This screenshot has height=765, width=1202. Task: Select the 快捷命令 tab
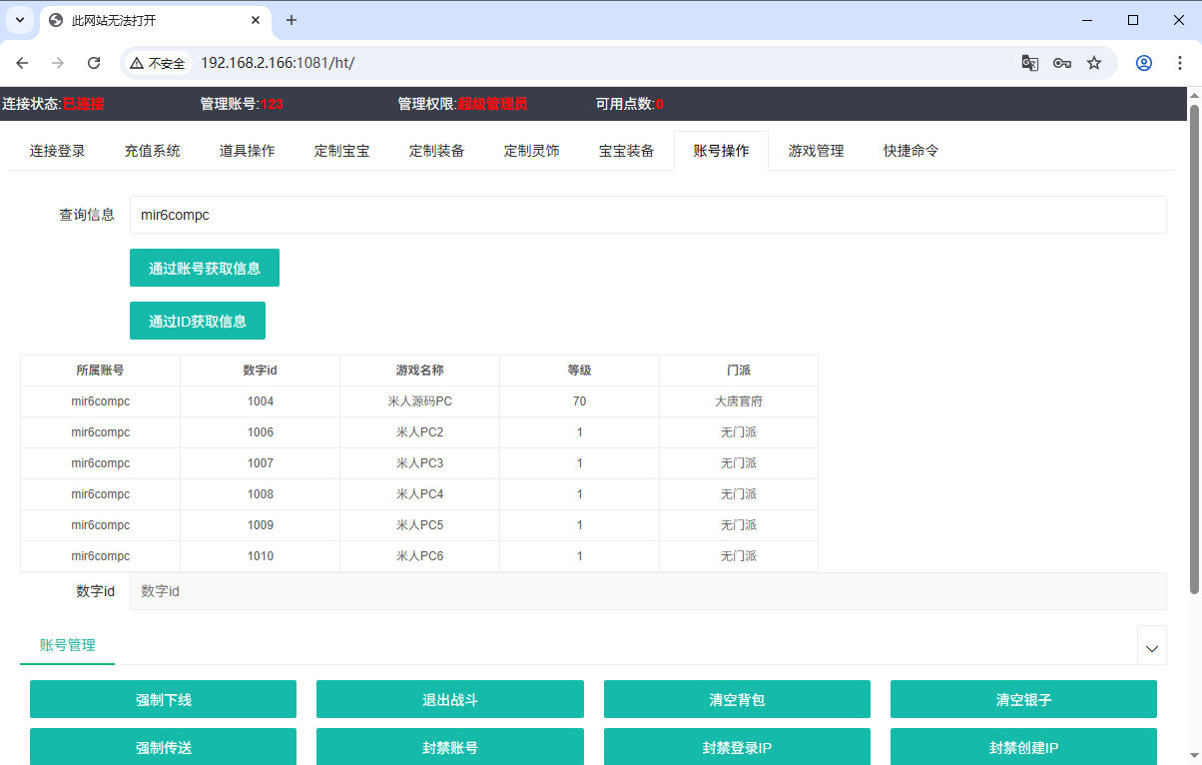[910, 151]
